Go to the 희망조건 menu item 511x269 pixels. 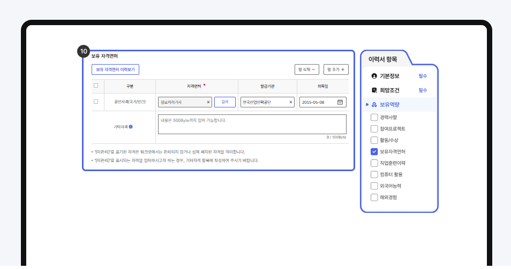click(389, 90)
